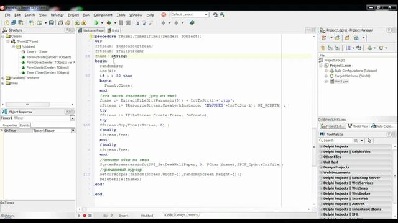Click the DeleteFile(fname); code line
398x223 pixels.
click(121, 179)
